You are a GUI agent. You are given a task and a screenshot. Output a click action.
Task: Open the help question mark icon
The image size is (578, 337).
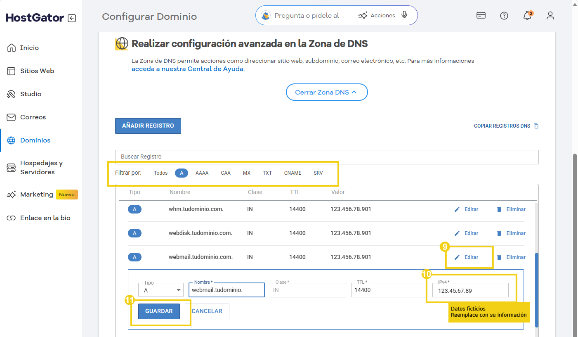click(504, 16)
